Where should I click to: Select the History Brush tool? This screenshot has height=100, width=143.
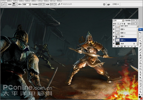click(x=140, y=58)
